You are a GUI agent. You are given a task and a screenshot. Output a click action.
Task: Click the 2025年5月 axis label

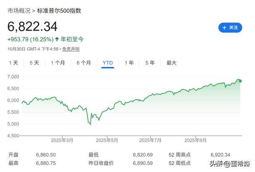click(x=107, y=140)
